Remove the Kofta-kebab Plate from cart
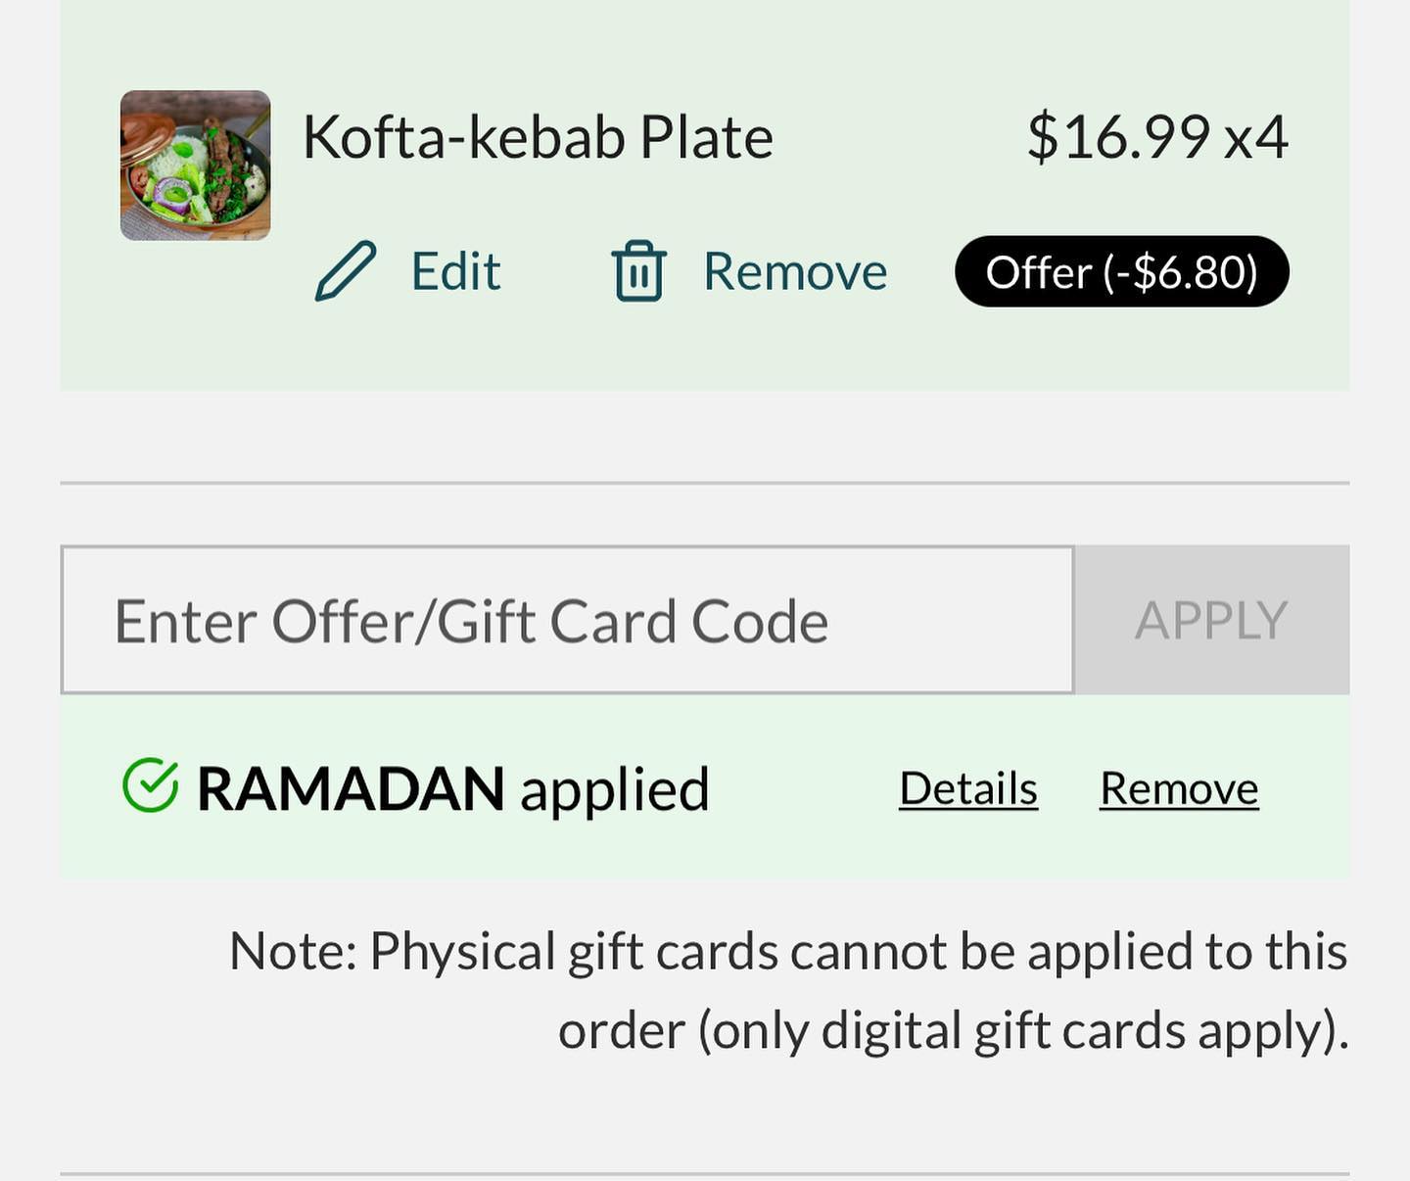Screen dimensions: 1410x1181 pyautogui.click(x=794, y=271)
